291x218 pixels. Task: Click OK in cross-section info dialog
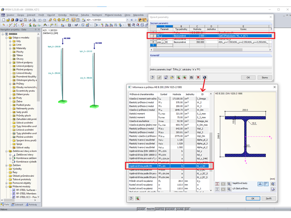coord(253,198)
